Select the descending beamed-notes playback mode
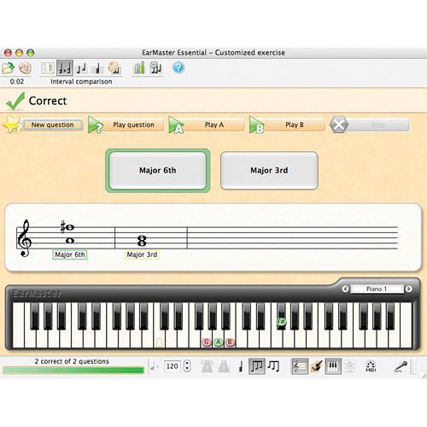427x427 pixels. 274,366
